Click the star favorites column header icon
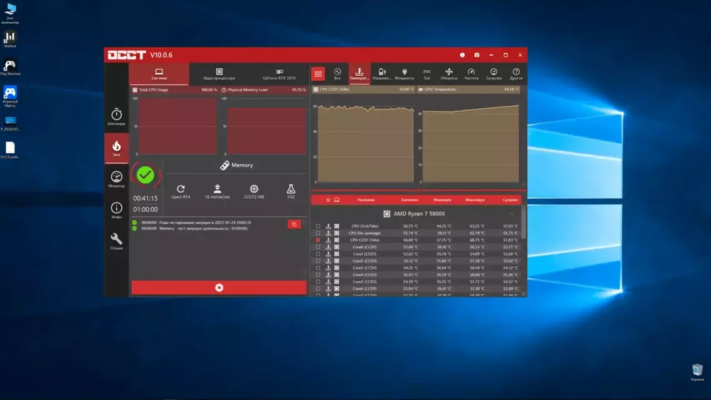 (x=328, y=199)
